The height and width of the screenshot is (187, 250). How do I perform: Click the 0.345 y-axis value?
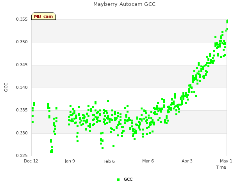click(22, 65)
